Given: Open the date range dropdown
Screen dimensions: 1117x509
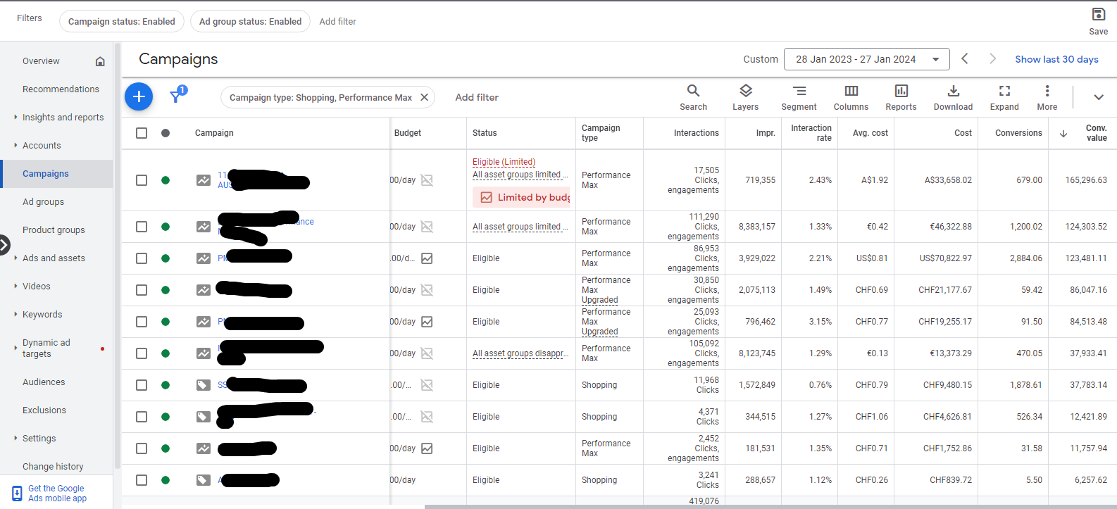Looking at the screenshot, I should click(866, 59).
